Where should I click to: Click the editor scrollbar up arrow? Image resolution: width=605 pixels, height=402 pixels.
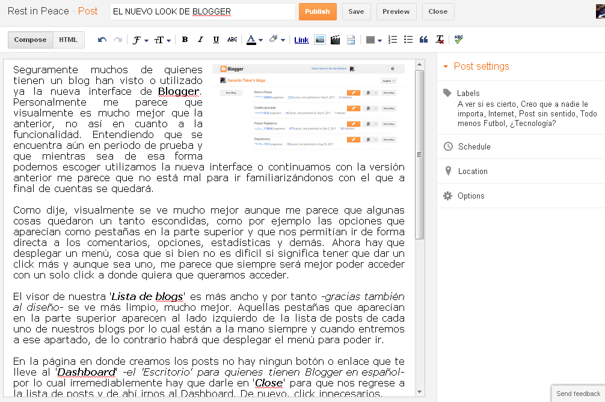(x=419, y=64)
